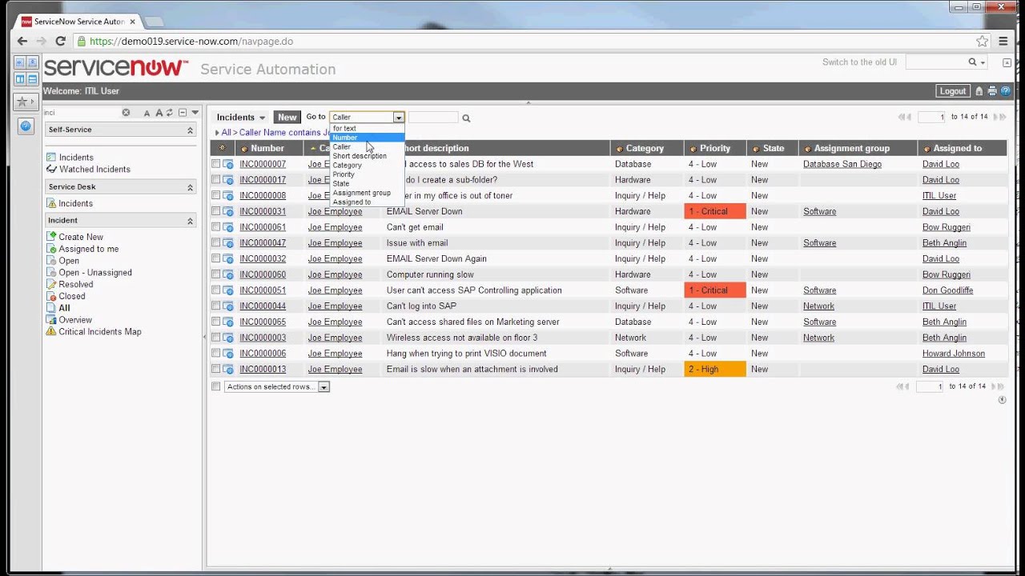Click the 1 - Critical priority cell for INC0000051
Viewport: 1025px width, 576px height.
point(715,290)
